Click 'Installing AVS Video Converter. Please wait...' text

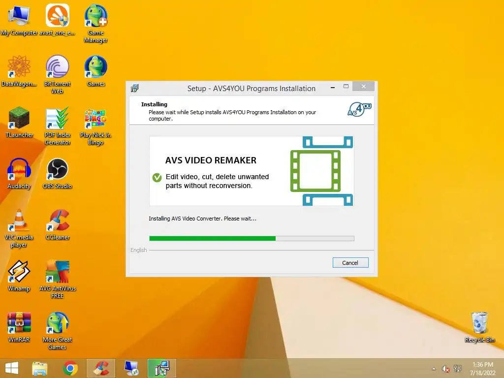click(x=202, y=219)
